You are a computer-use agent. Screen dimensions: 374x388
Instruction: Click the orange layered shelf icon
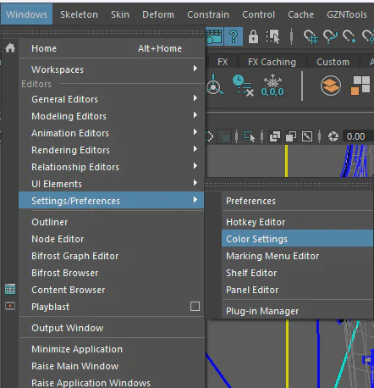pos(331,86)
